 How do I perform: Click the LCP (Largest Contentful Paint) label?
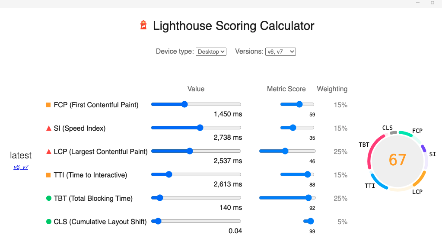point(101,151)
